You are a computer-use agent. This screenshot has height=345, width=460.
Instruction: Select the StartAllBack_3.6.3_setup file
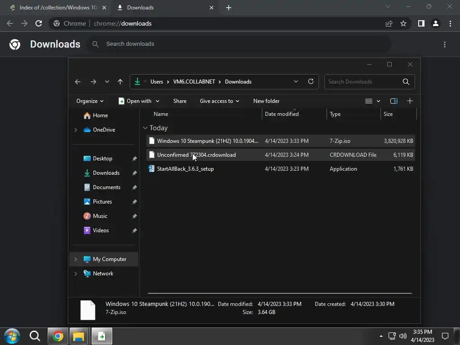[280, 169]
